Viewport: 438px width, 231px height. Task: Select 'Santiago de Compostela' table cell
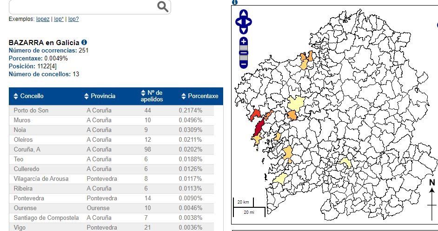coord(46,218)
